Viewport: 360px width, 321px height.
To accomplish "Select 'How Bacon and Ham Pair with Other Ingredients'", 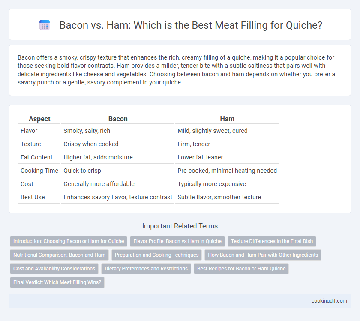I will click(x=263, y=255).
